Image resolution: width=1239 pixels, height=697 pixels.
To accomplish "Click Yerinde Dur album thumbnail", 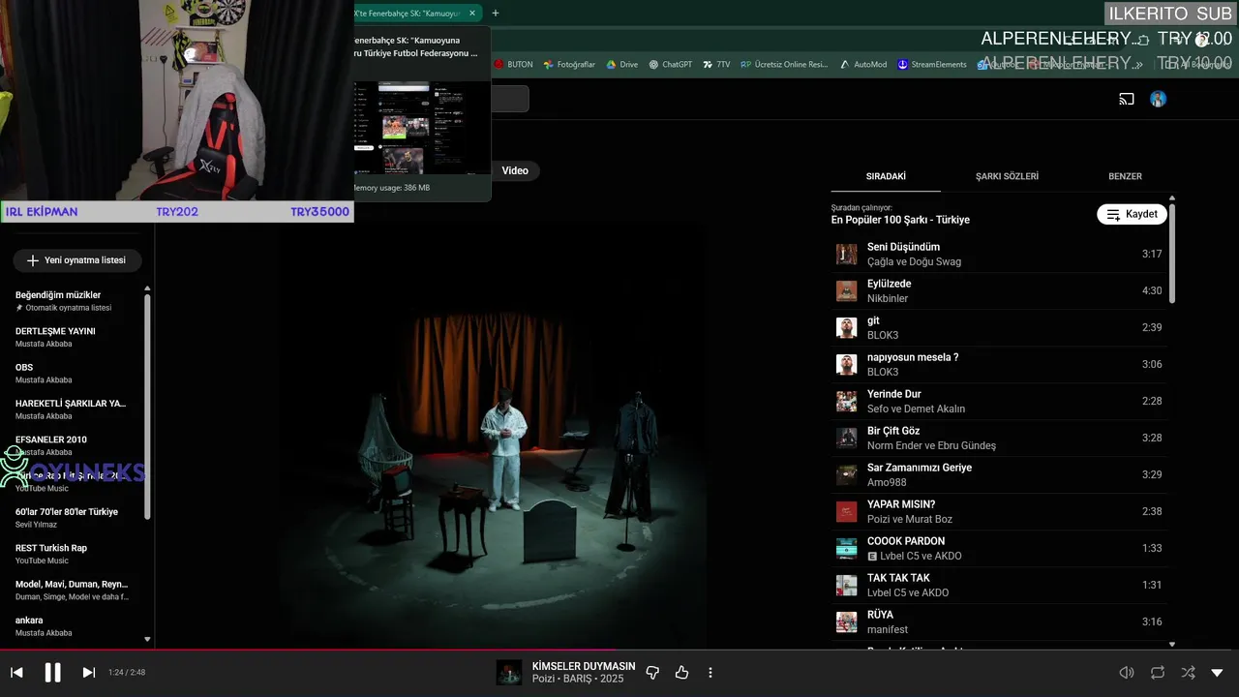I will 847,401.
